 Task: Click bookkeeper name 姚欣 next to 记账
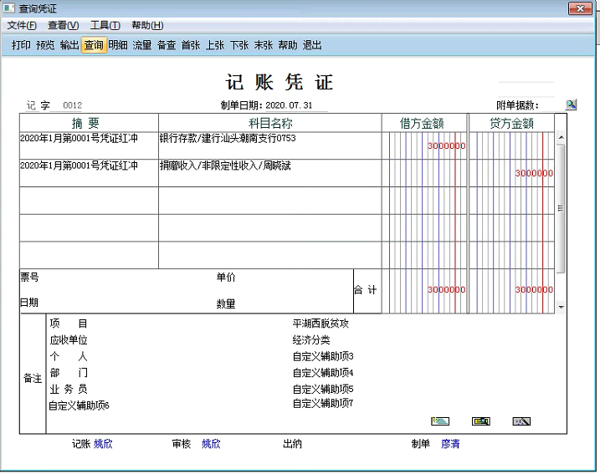coord(103,443)
